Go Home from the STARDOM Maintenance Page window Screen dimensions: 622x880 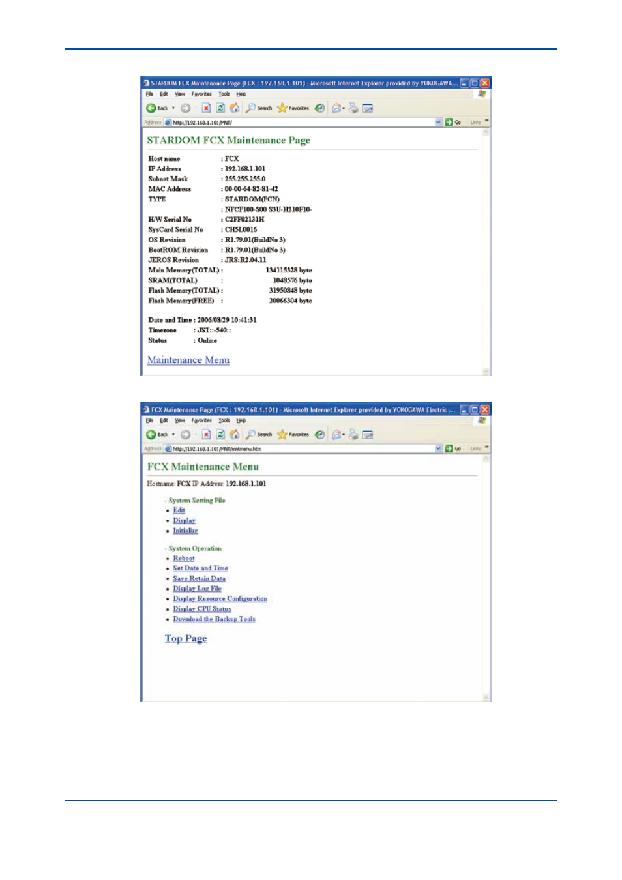[235, 108]
